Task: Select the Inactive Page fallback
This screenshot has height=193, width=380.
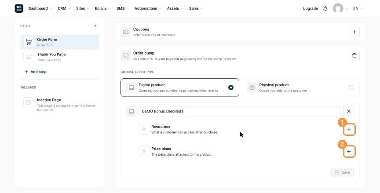Action: click(x=60, y=105)
